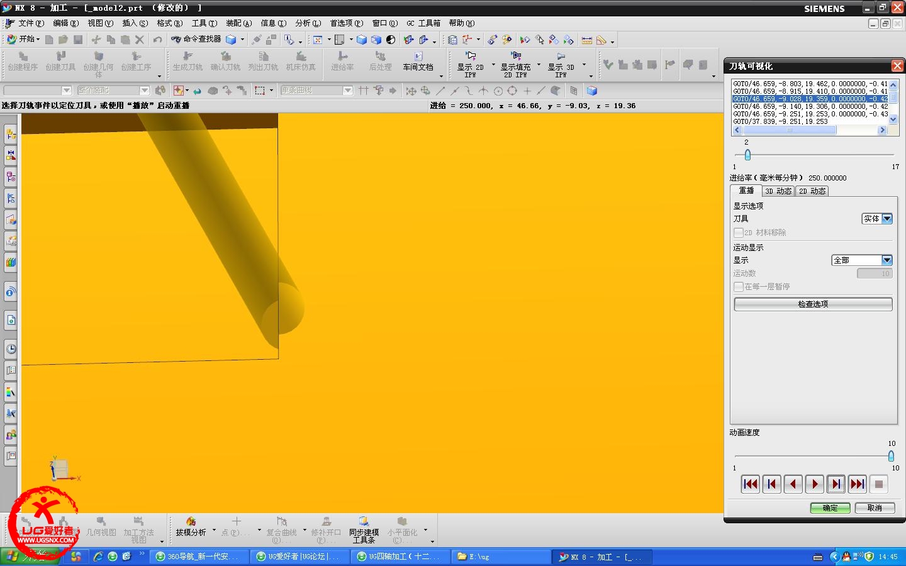Click the step forward playback button
Image resolution: width=906 pixels, height=566 pixels.
836,484
